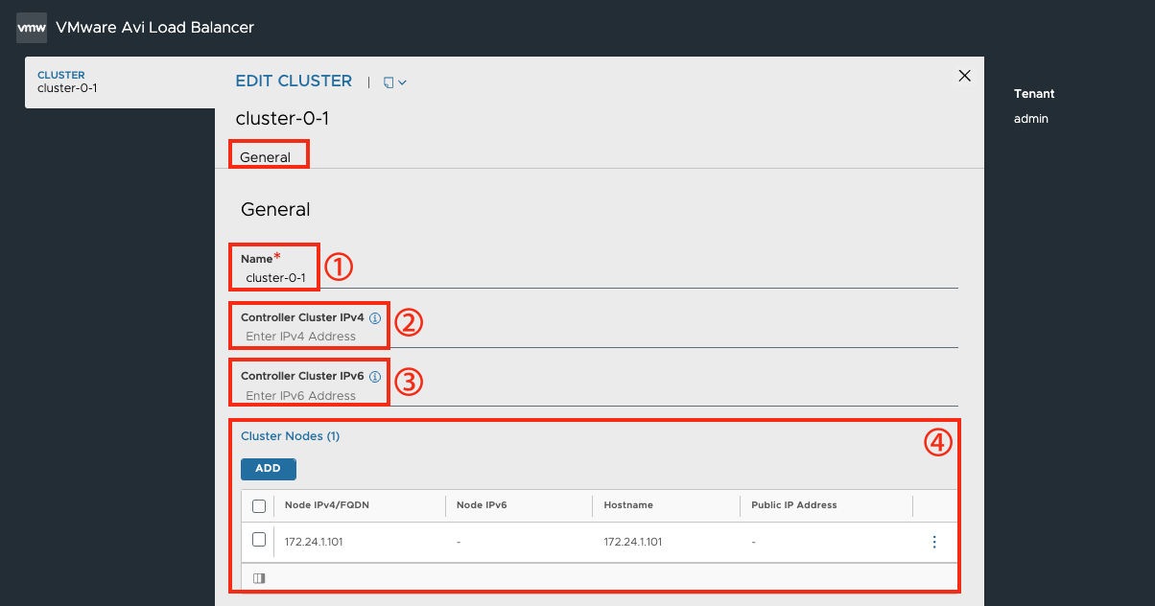Click the Hostname column header
The image size is (1155, 606).
coord(628,505)
